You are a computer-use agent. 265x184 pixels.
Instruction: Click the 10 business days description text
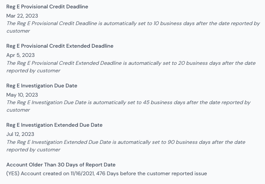pos(133,27)
